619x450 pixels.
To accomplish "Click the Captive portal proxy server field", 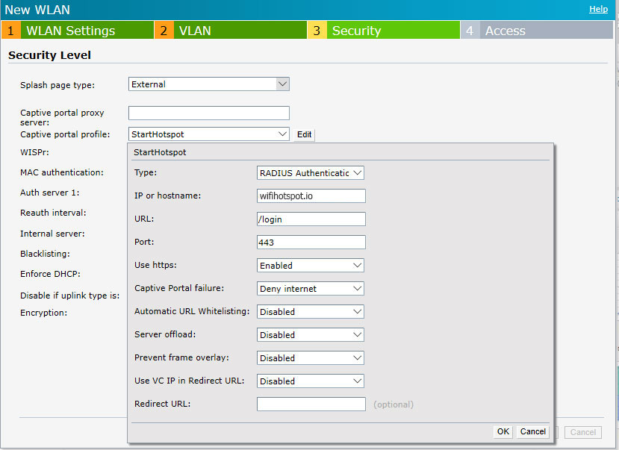I will pyautogui.click(x=208, y=113).
